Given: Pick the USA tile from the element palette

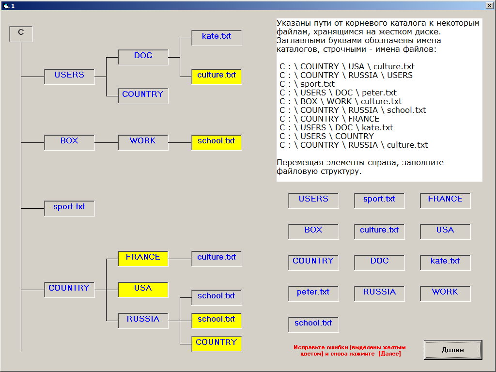Looking at the screenshot, I should click(445, 232).
